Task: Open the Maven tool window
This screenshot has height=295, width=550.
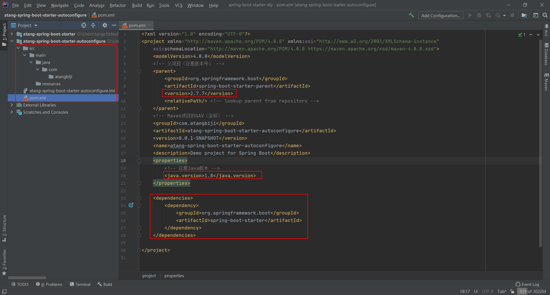Action: pos(546,82)
